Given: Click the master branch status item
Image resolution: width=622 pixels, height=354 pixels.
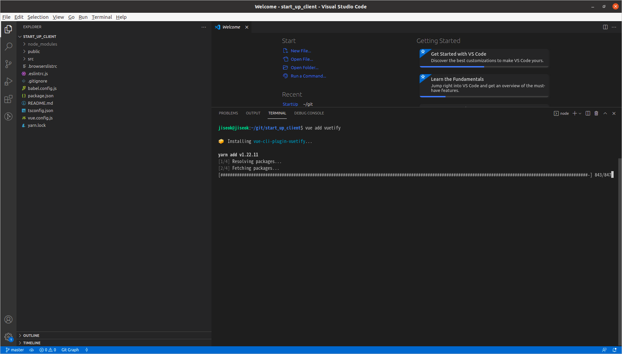Looking at the screenshot, I should pos(15,350).
